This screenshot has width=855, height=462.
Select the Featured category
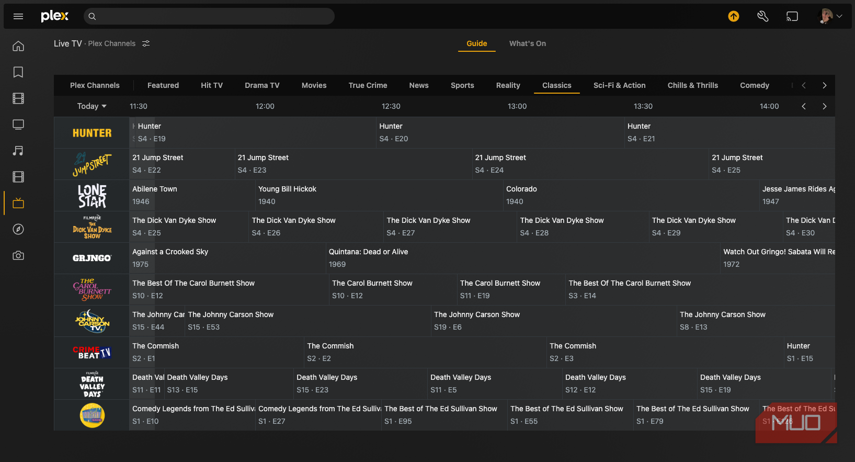pyautogui.click(x=163, y=85)
